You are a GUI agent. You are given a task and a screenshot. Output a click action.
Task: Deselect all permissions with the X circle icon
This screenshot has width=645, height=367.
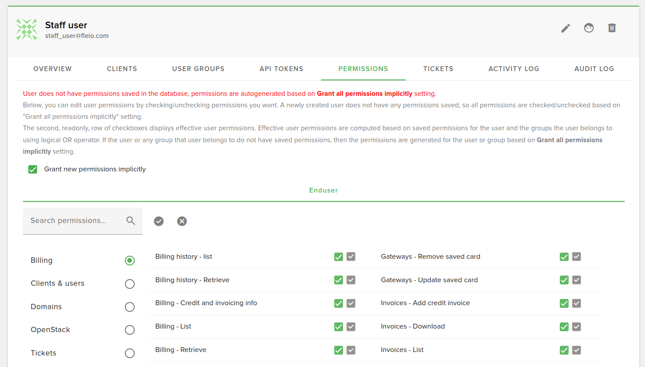click(182, 221)
